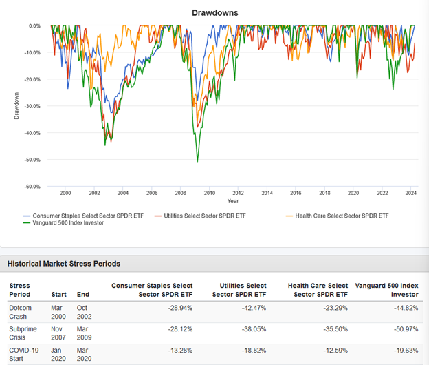
Task: Click the Oct 2002 end date cell
Action: [x=84, y=312]
